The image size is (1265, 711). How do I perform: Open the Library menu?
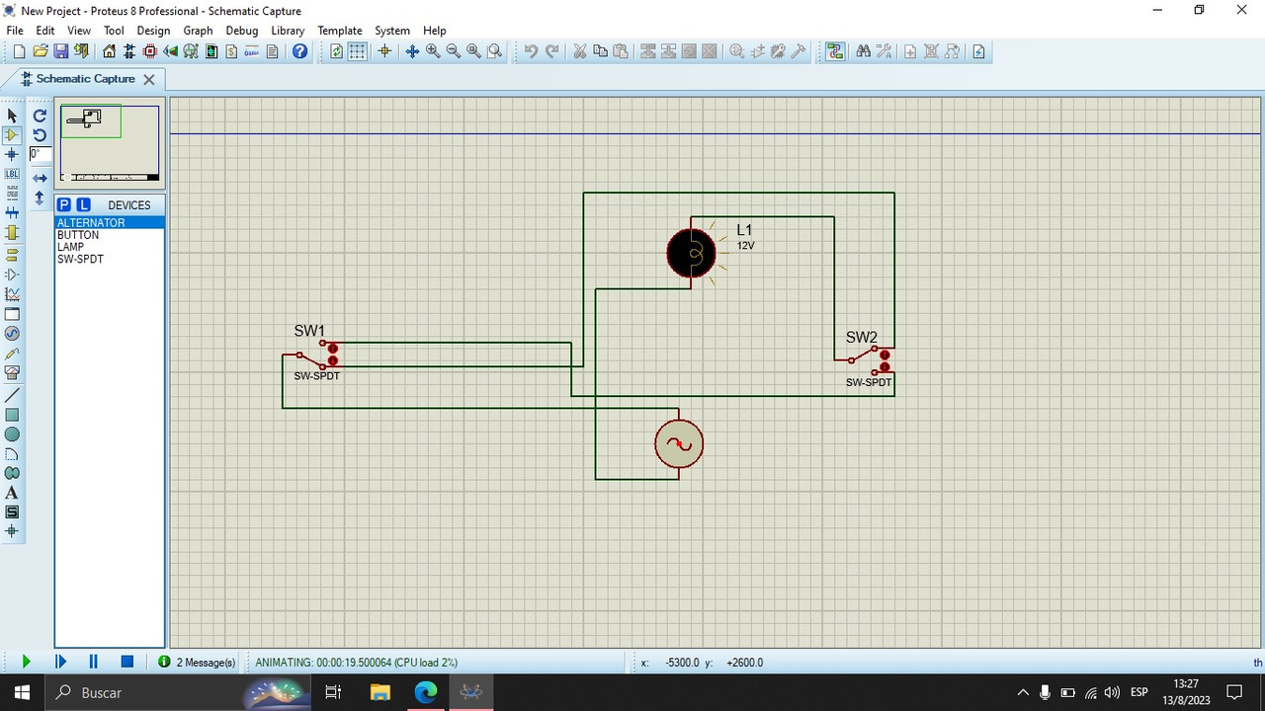point(288,31)
